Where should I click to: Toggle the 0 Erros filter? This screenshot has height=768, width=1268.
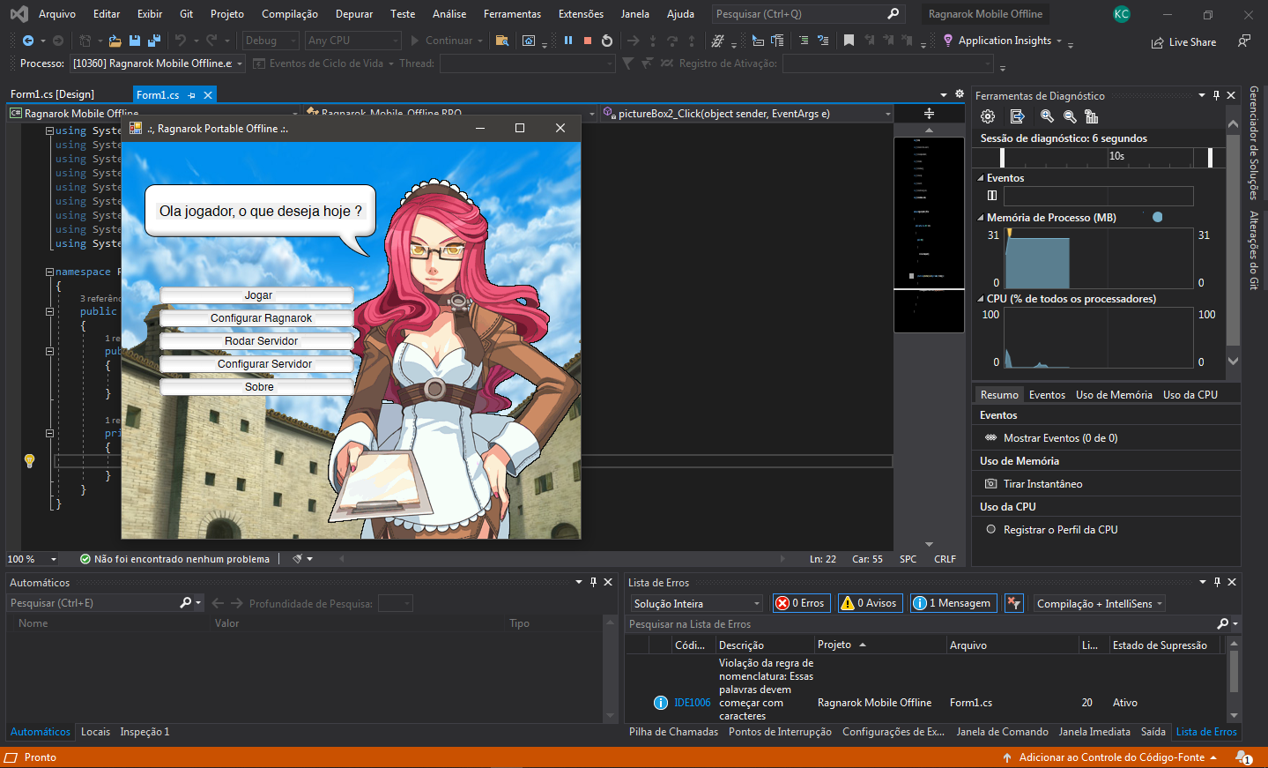(x=801, y=603)
